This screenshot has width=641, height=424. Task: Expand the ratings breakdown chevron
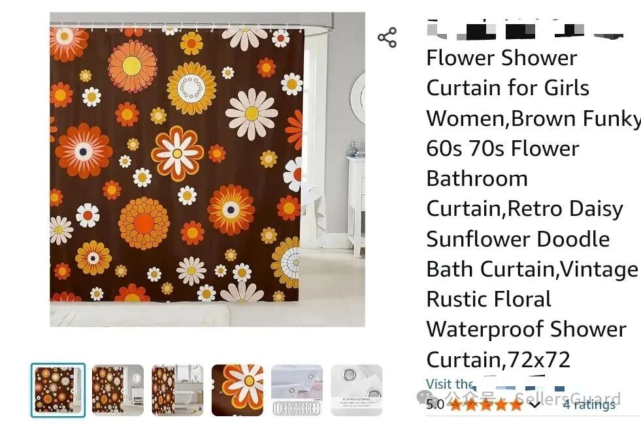pyautogui.click(x=534, y=404)
